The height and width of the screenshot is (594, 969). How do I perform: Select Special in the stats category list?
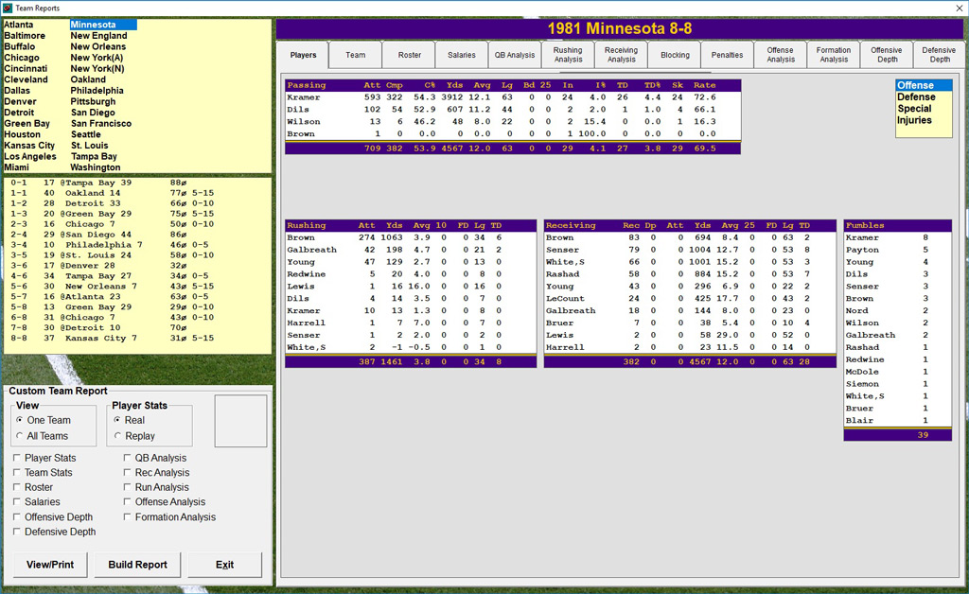[924, 109]
